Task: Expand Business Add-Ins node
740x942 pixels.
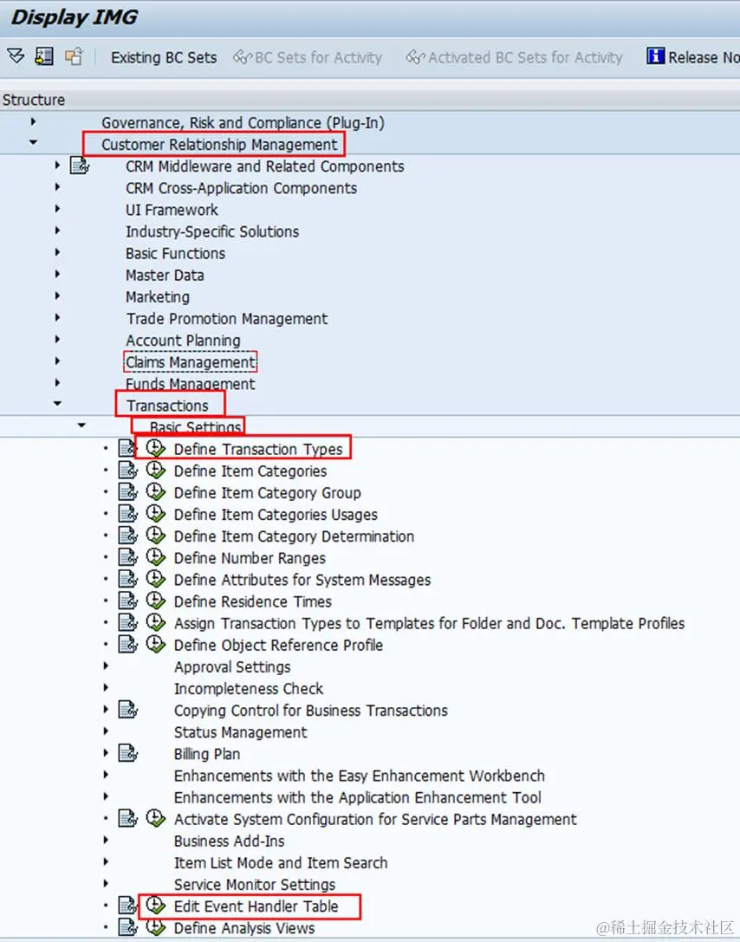Action: pos(106,840)
